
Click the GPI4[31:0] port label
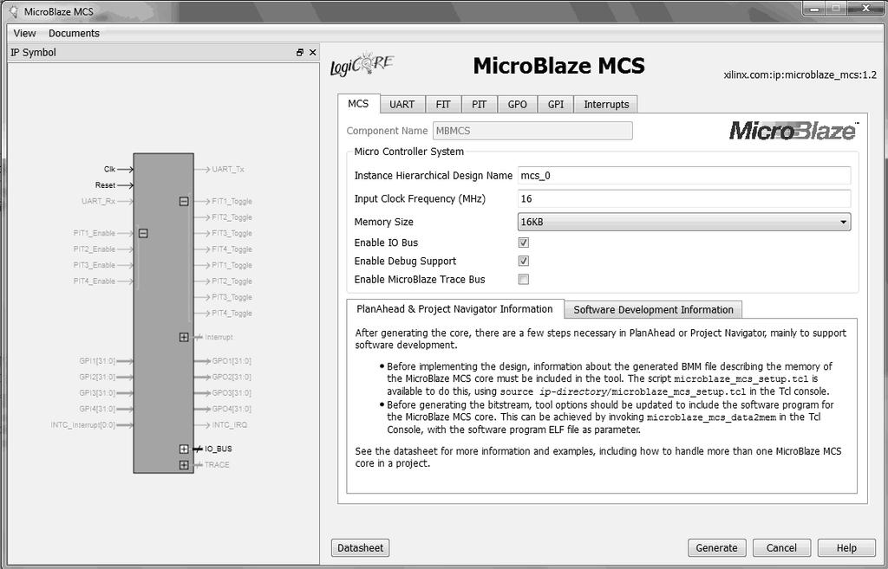pyautogui.click(x=97, y=409)
